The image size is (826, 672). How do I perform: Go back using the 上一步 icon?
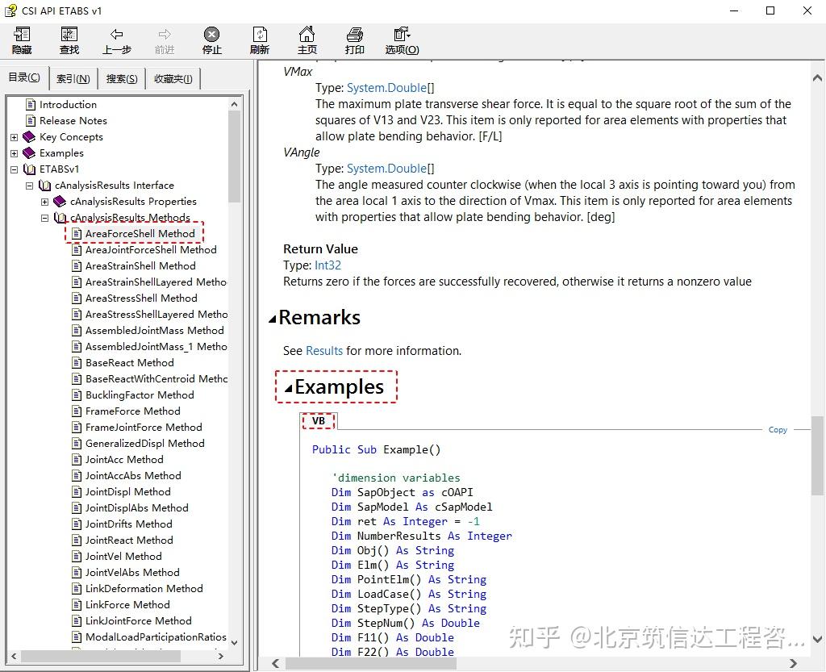coord(116,40)
